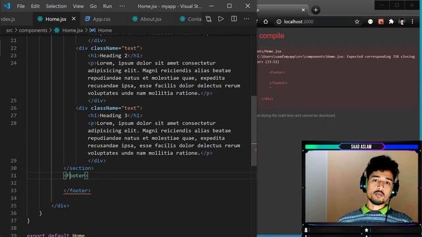The width and height of the screenshot is (422, 237).
Task: Close the browser tab
Action: tap(303, 10)
